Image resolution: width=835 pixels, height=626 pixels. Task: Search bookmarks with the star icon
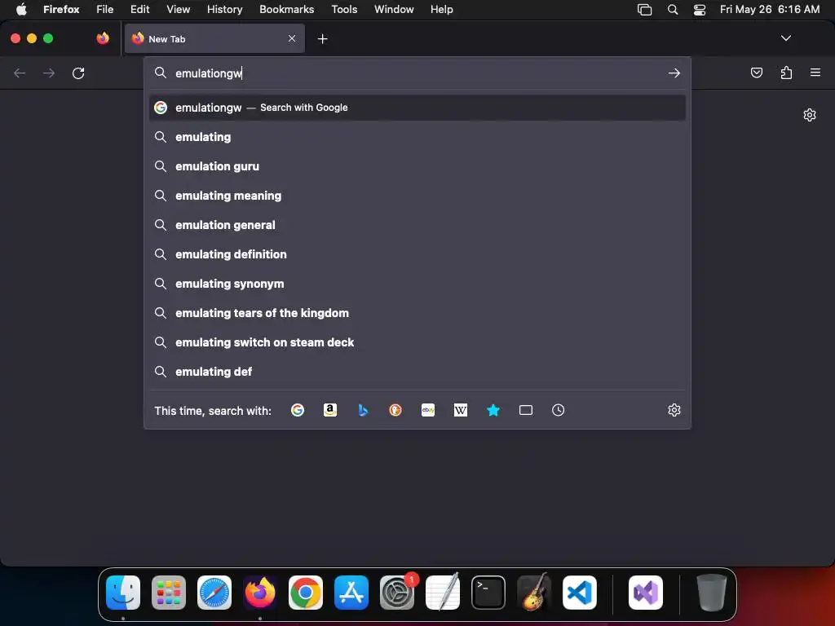493,410
